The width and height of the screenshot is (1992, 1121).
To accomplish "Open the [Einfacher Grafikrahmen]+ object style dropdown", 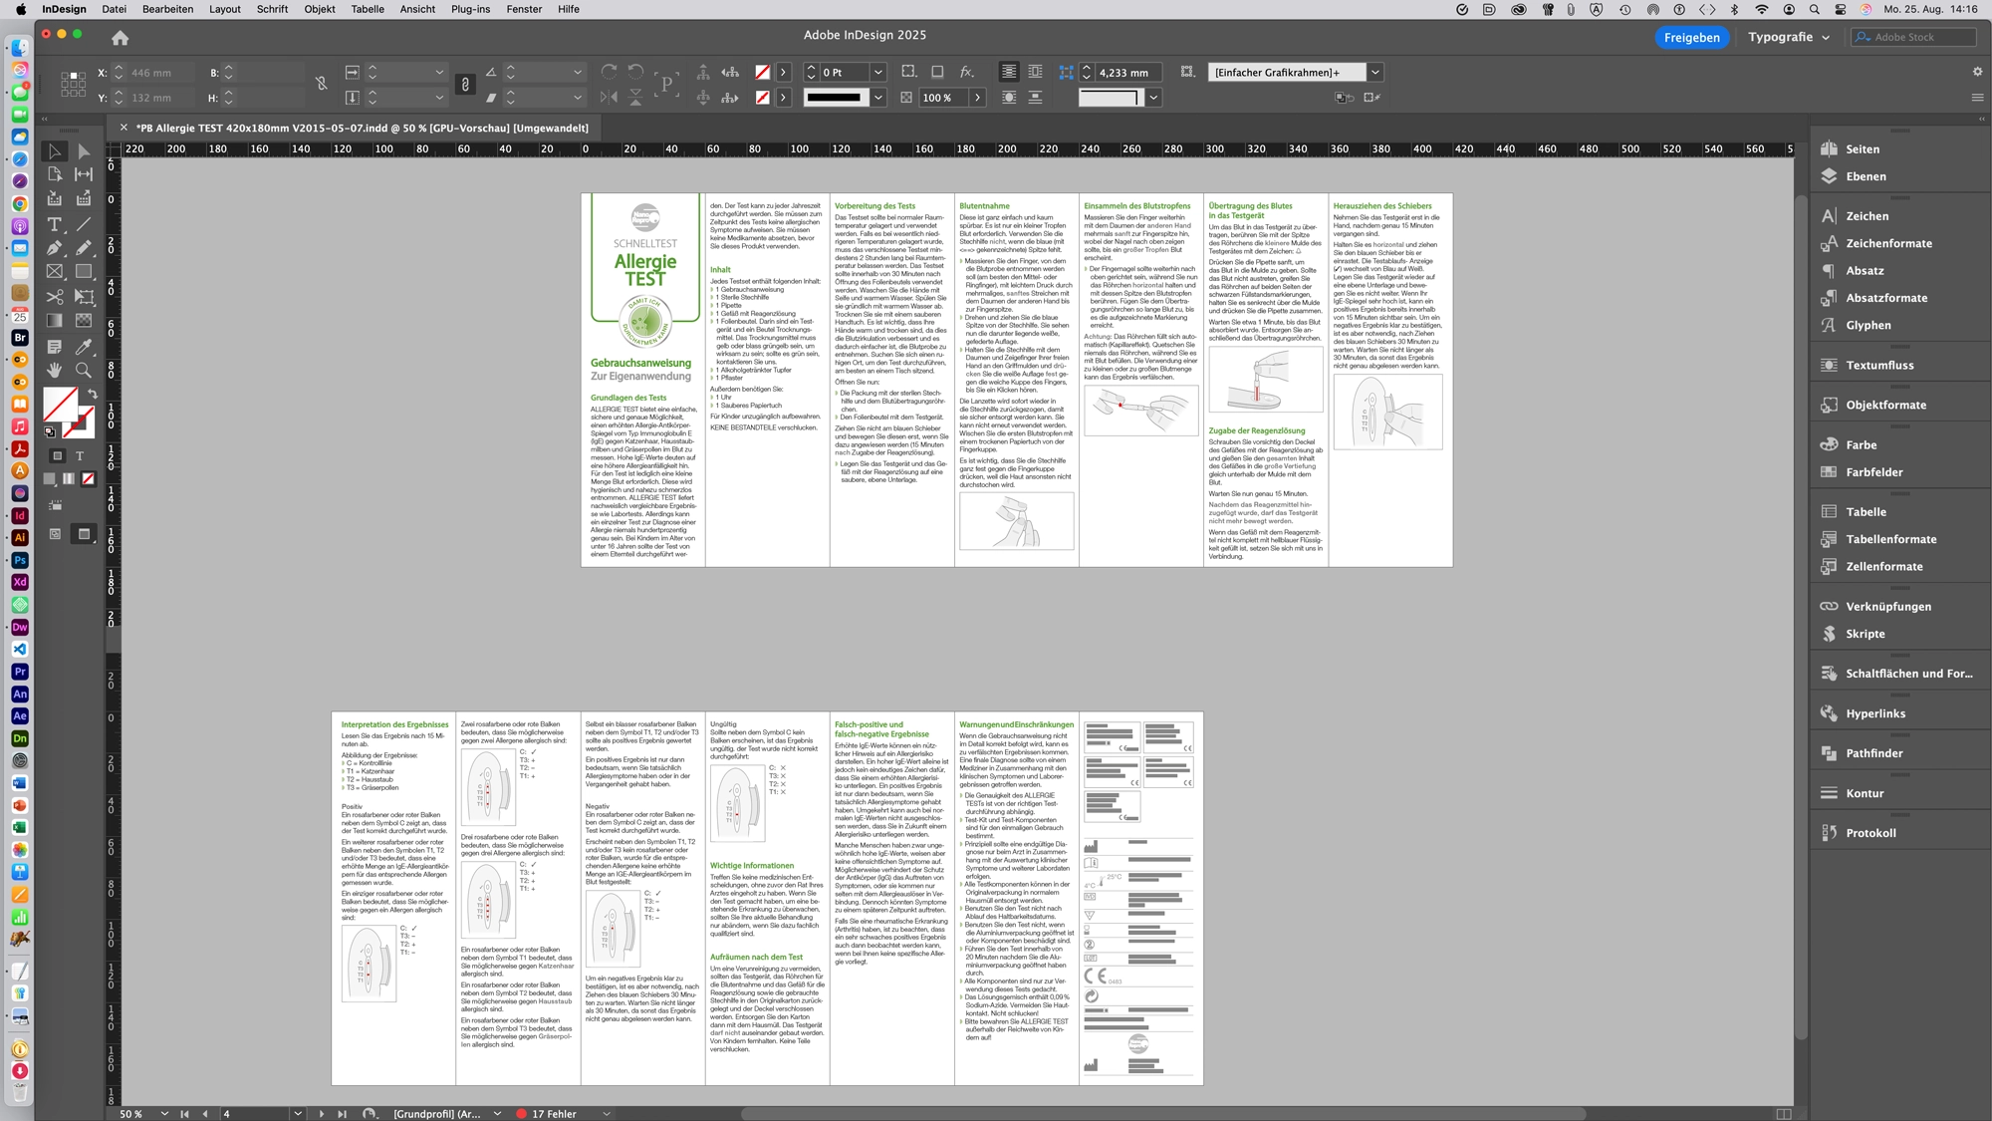I will (x=1375, y=72).
